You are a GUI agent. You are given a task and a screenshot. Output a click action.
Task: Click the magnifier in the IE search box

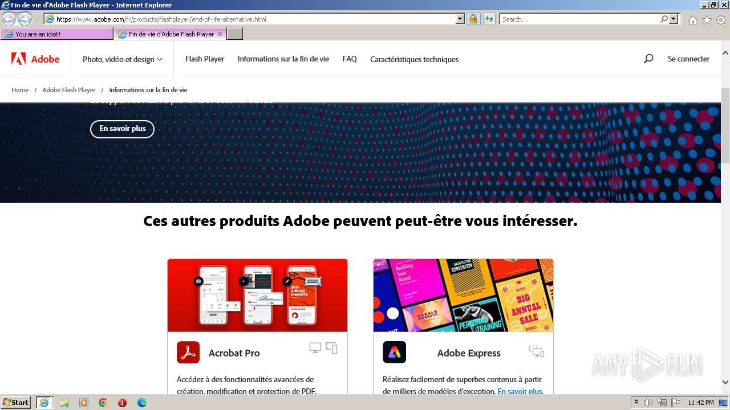click(x=664, y=19)
